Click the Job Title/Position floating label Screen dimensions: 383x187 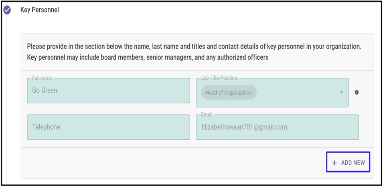(219, 78)
